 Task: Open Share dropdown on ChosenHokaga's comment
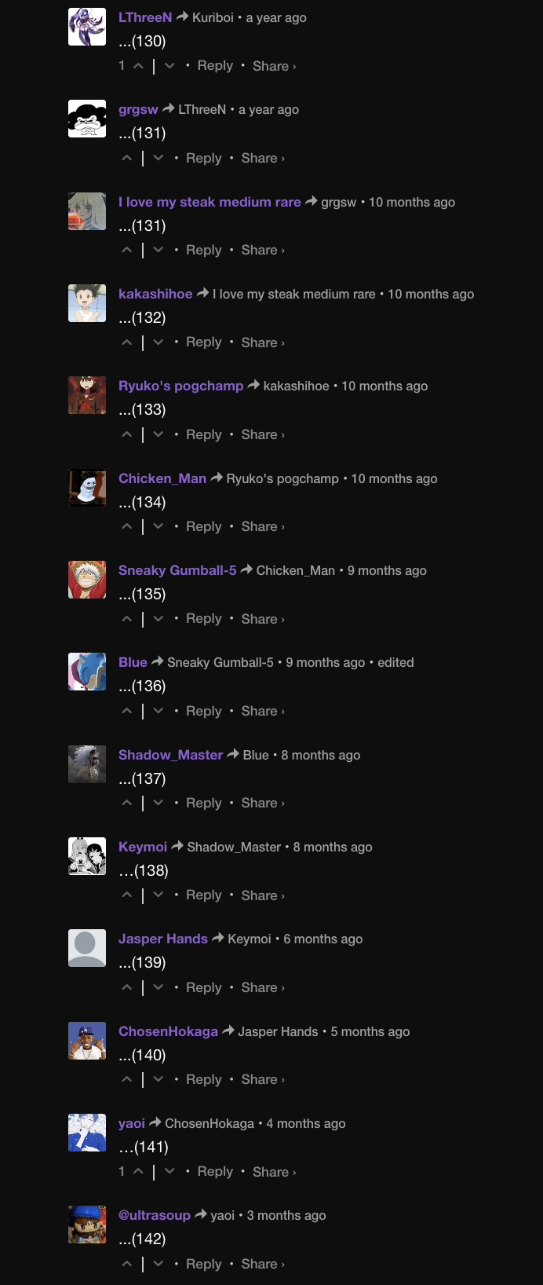coord(263,1079)
